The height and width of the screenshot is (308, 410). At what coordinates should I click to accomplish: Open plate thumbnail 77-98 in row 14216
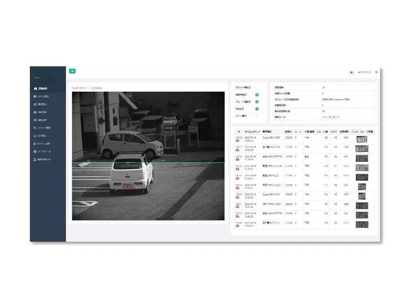click(362, 158)
